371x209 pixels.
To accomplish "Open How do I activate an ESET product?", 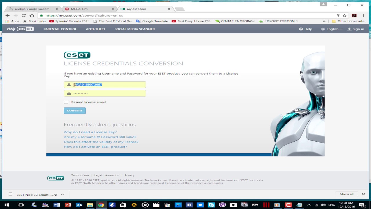I will click(95, 147).
